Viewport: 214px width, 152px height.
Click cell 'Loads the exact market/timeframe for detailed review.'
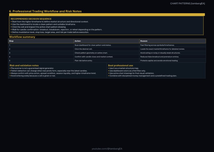pyautogui.click(x=173, y=49)
